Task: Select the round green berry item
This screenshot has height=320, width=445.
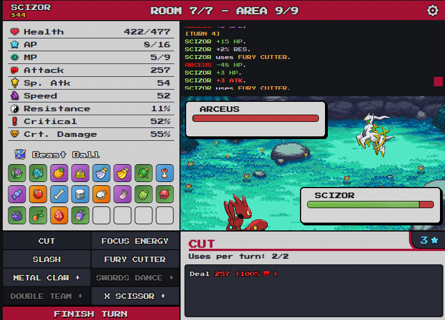Action: [143, 173]
